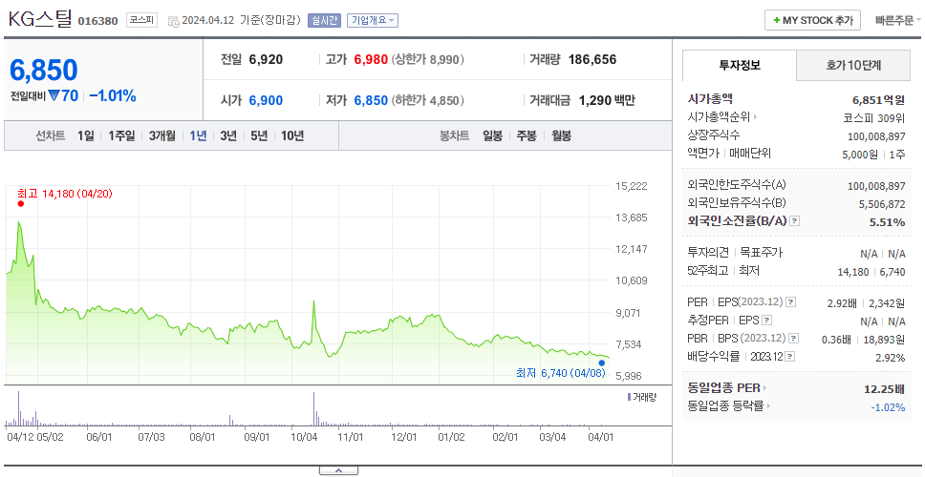Image resolution: width=925 pixels, height=477 pixels.
Task: Click the current price 6,850
Action: click(44, 70)
